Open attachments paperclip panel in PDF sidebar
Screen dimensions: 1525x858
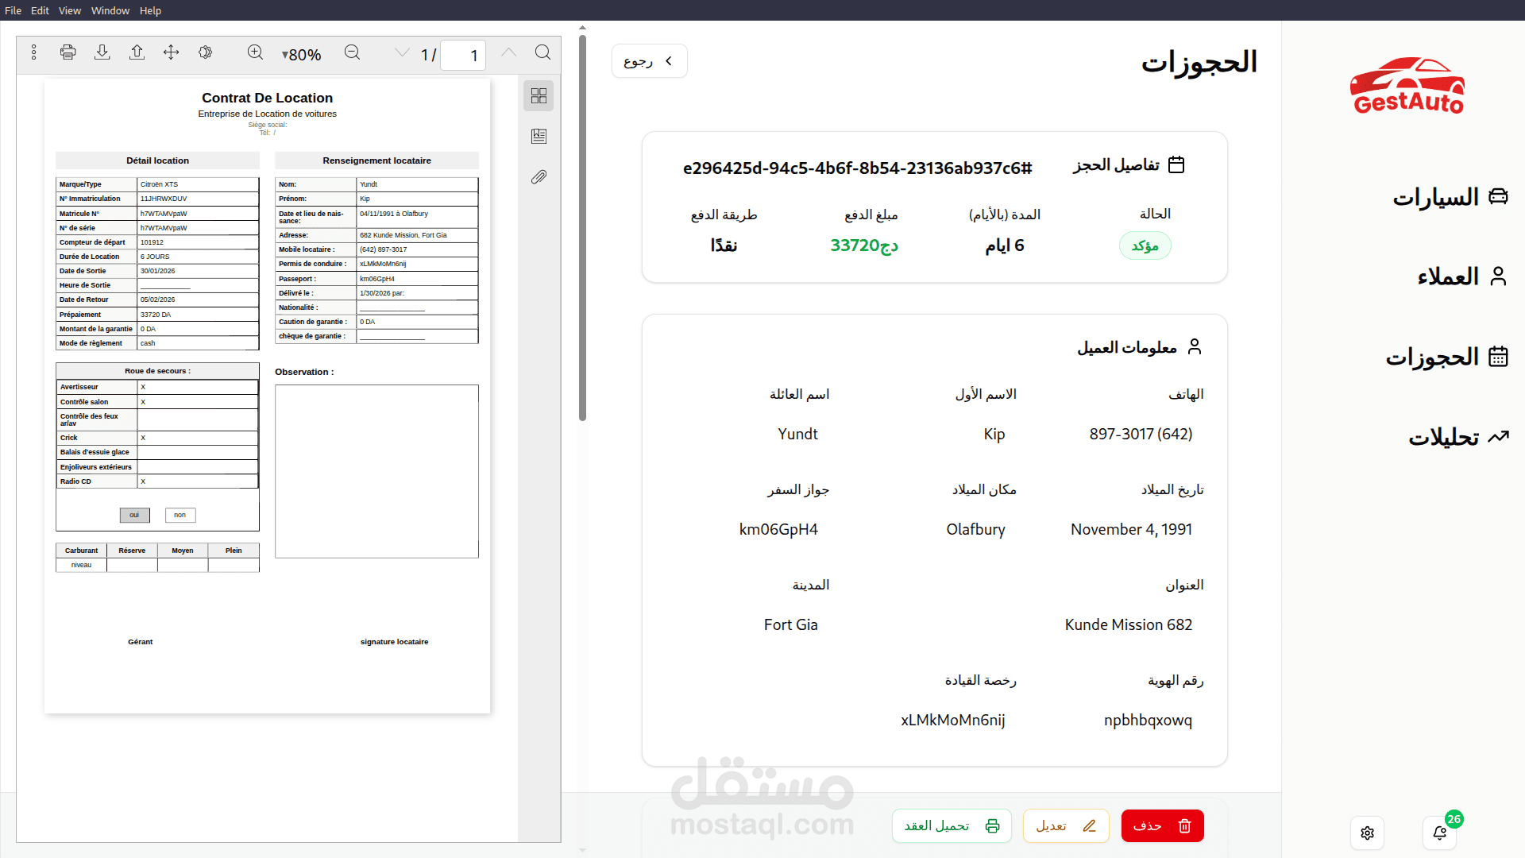(x=539, y=177)
